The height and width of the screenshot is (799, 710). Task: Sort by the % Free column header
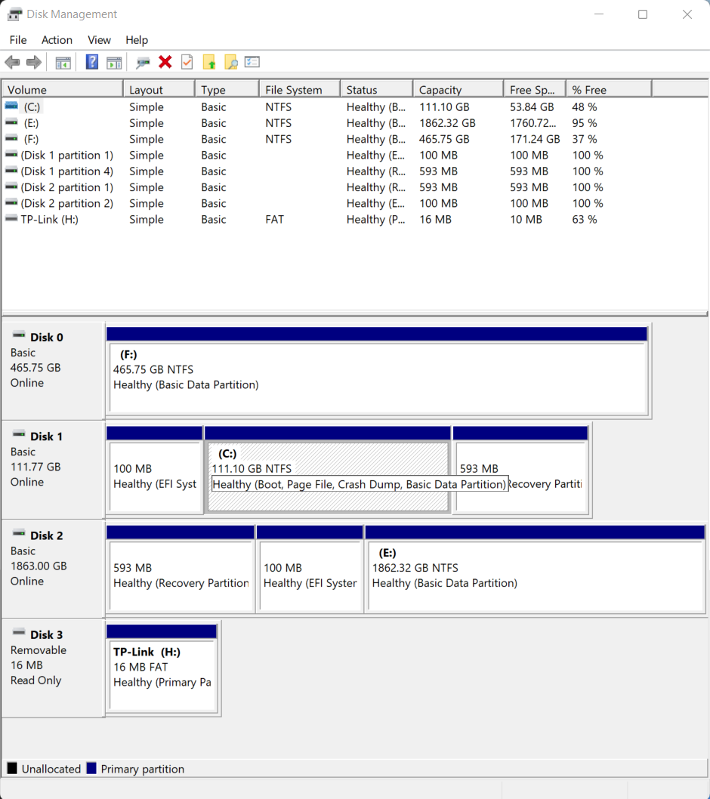coord(609,90)
